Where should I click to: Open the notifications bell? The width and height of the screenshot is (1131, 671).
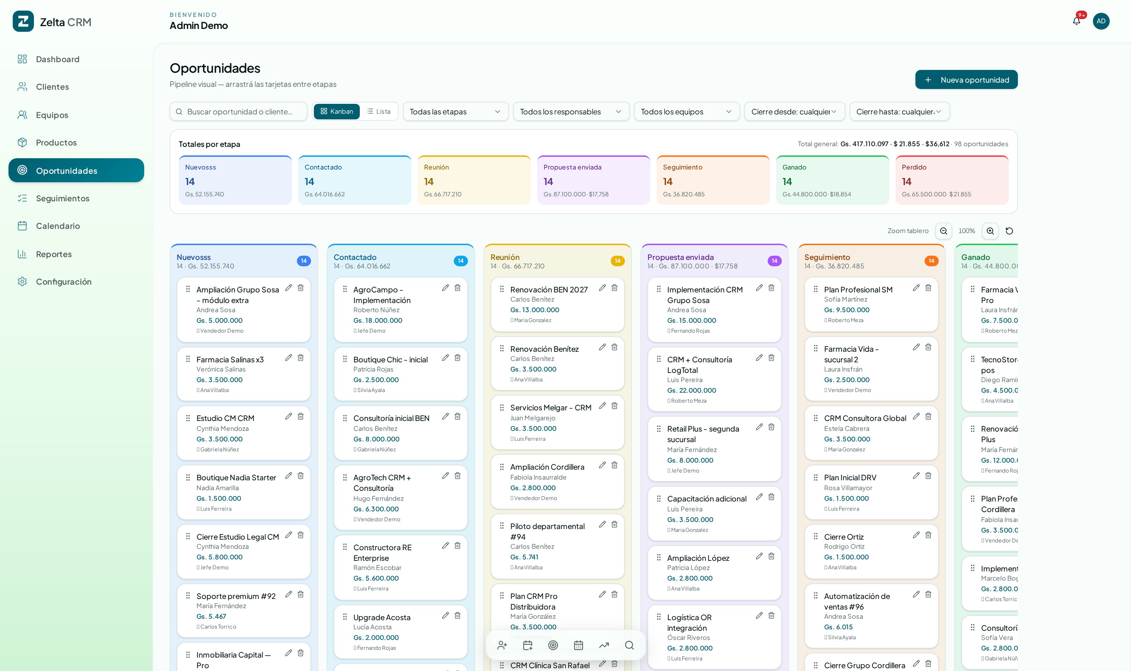pos(1076,21)
